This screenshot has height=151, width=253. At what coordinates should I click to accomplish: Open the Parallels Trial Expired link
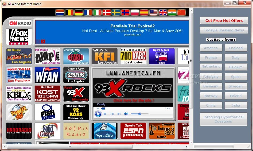[133, 26]
